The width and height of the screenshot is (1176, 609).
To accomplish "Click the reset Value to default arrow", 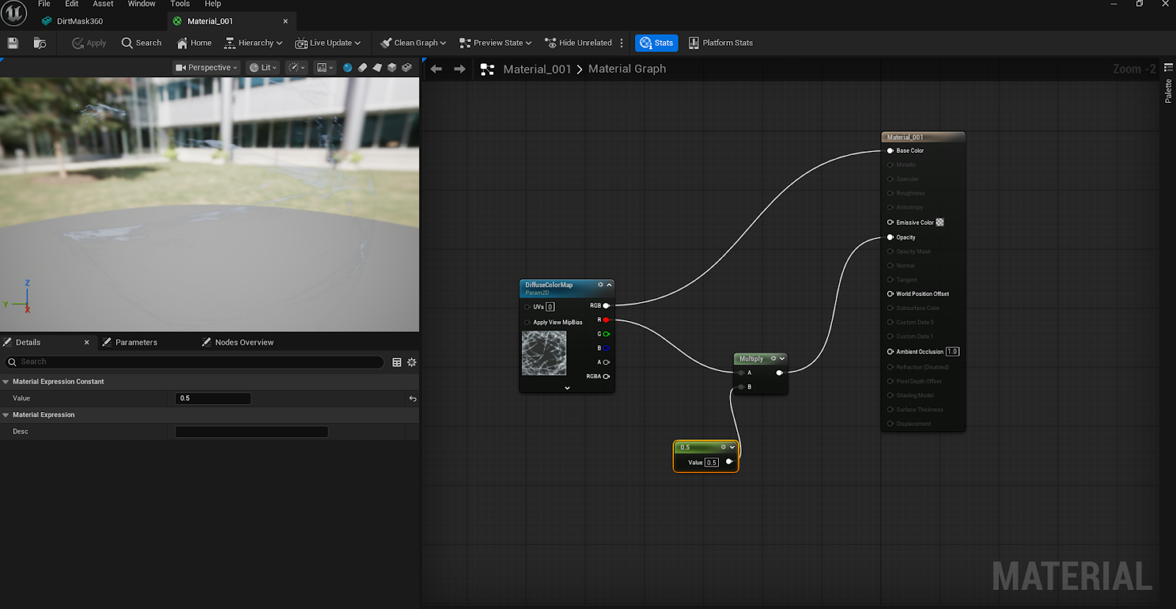I will coord(412,399).
